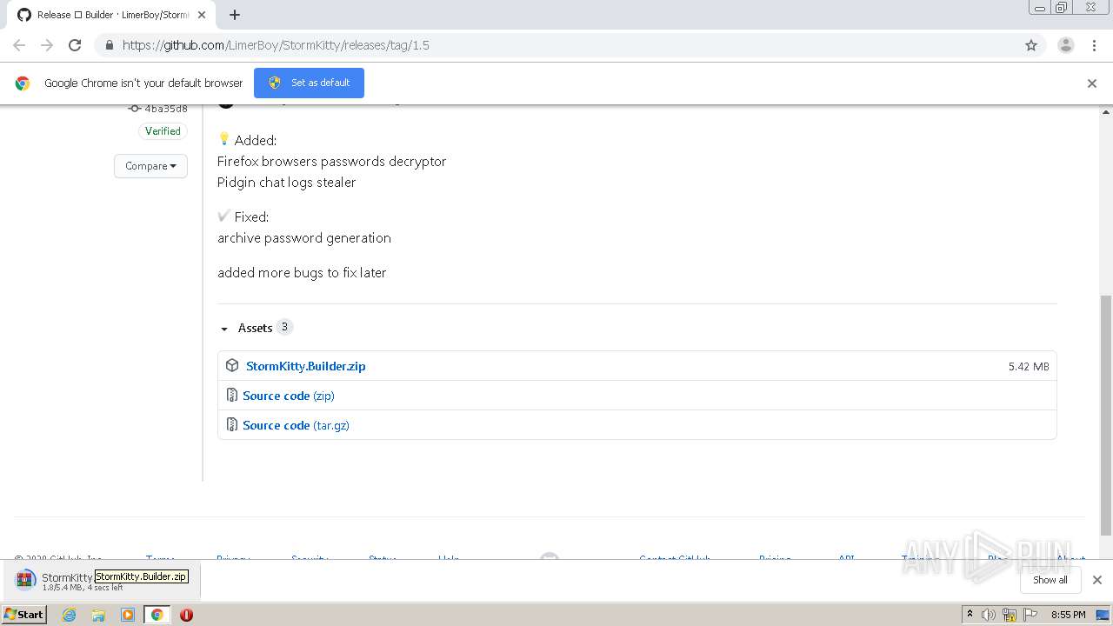Click the vertical page scrollbar thumb
This screenshot has width=1113, height=626.
pyautogui.click(x=1106, y=415)
